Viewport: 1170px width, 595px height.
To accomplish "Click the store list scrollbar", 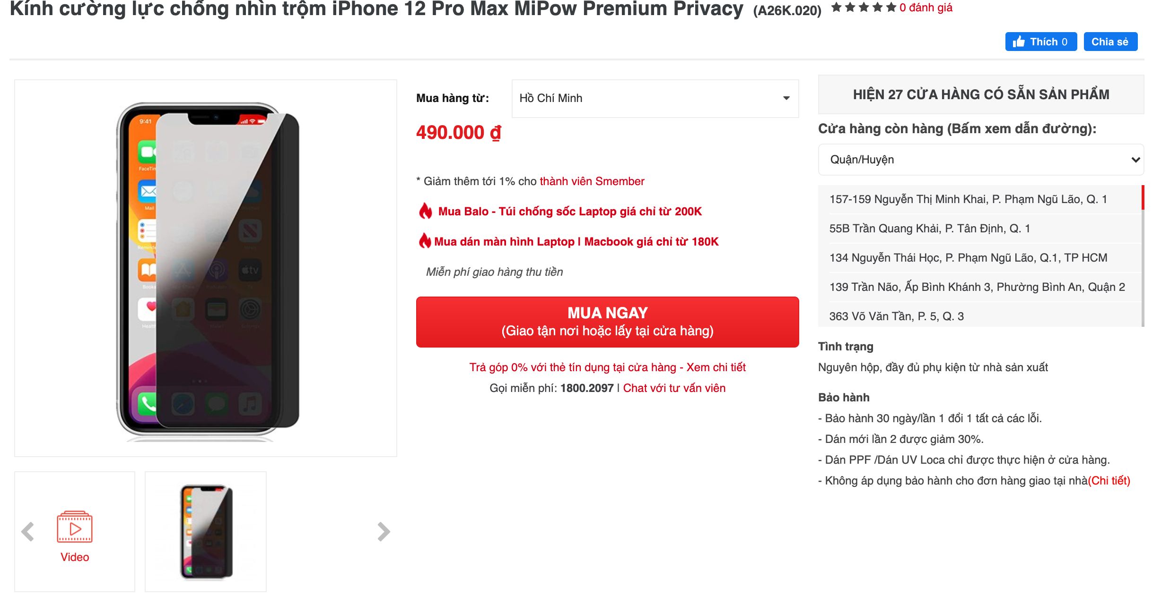I will click(x=1142, y=198).
